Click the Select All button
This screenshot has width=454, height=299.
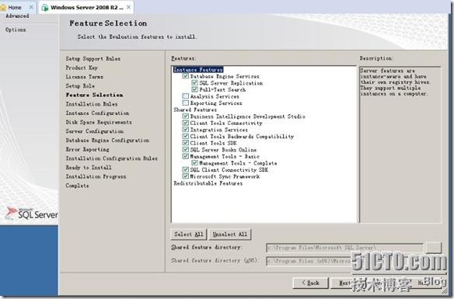point(189,235)
